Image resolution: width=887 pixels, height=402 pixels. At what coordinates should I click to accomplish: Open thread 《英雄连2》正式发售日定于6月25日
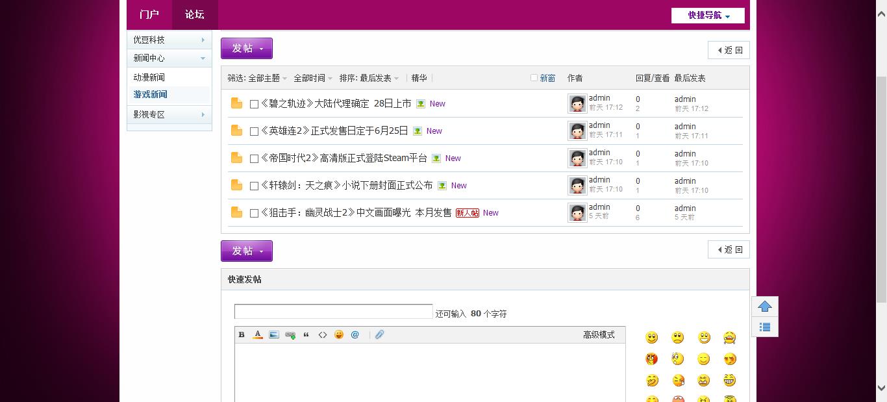tap(334, 131)
